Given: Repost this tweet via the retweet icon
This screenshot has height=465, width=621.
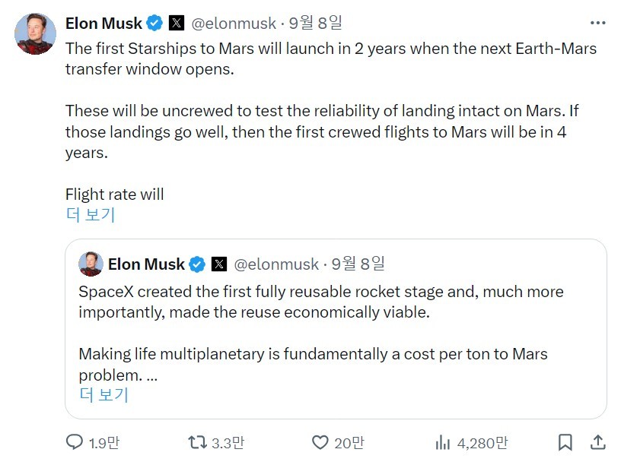Looking at the screenshot, I should 197,442.
